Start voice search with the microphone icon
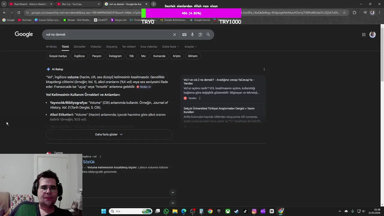 192,34
